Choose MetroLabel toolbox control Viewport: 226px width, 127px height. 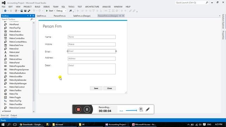14,52
